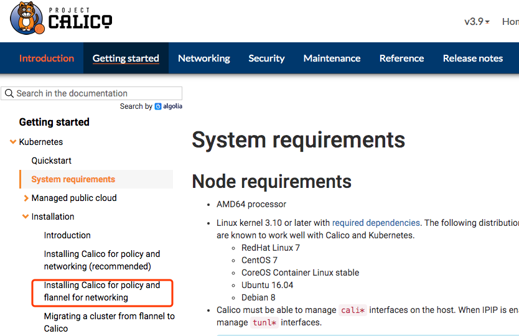
Task: Click the Ubuntu 16.04 list item
Action: [x=267, y=285]
